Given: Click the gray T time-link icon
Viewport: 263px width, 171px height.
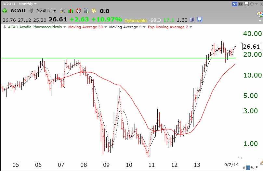Looking at the screenshot, I should point(241,4).
